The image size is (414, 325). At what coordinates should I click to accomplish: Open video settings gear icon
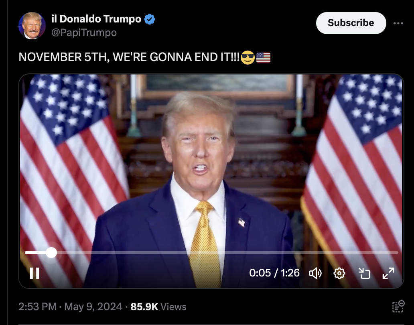(x=339, y=273)
